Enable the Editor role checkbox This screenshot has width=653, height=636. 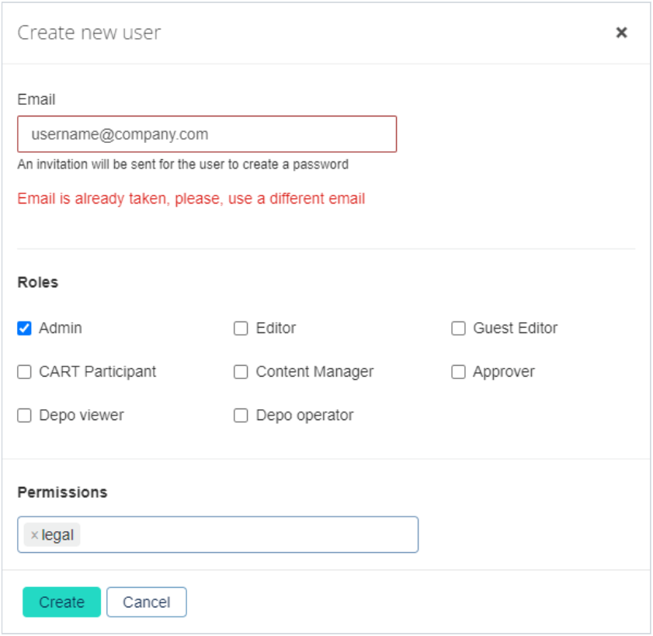pyautogui.click(x=241, y=328)
